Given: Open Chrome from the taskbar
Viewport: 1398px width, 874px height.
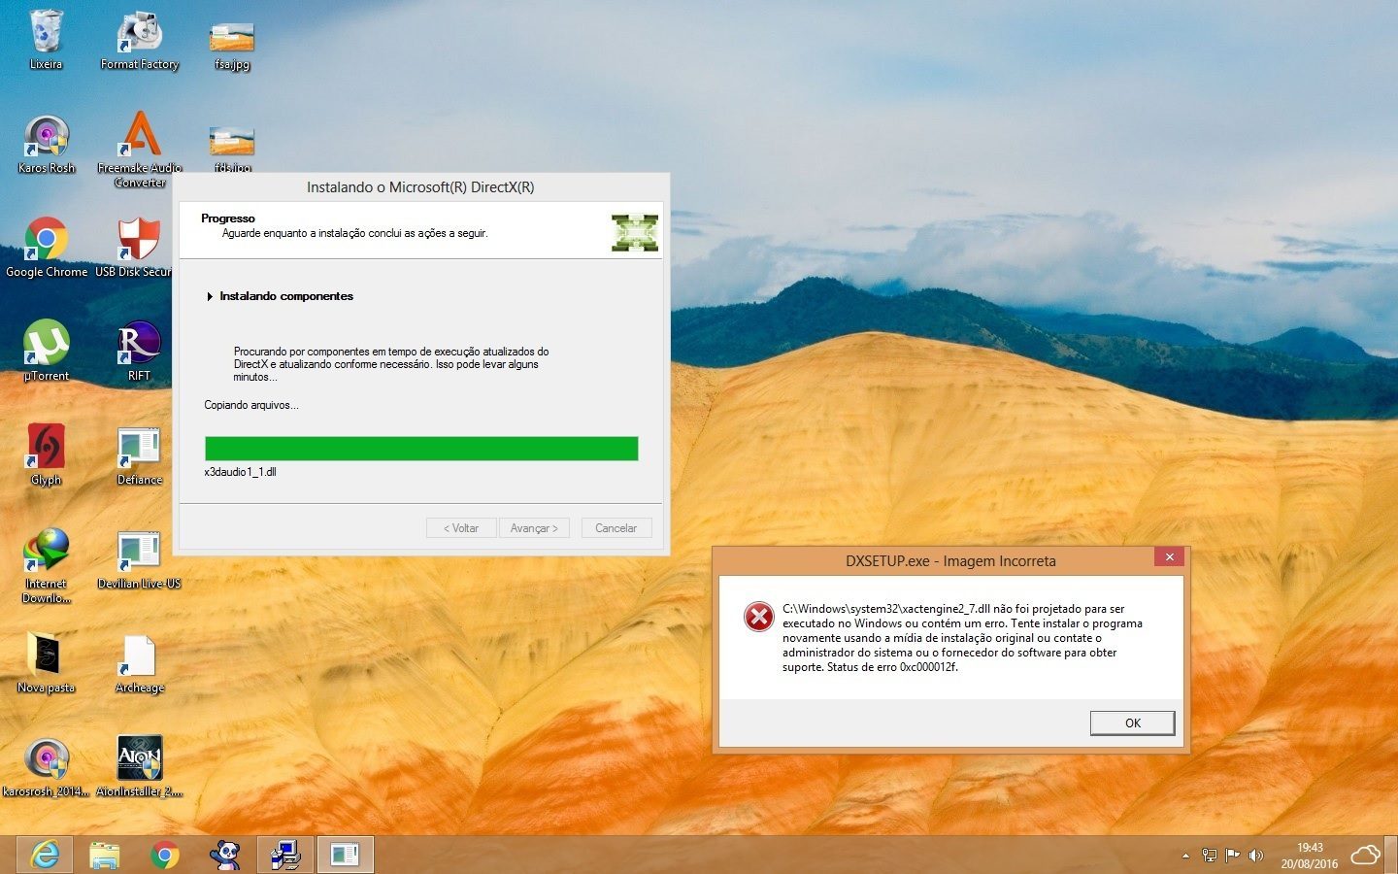Looking at the screenshot, I should pos(165,855).
